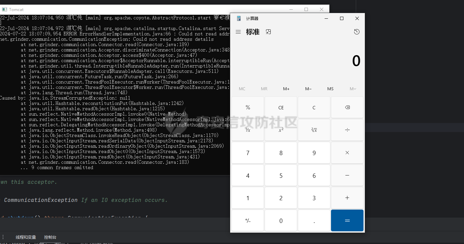Image resolution: width=464 pixels, height=244 pixels.
Task: Click the M− memory subtract button
Action: 308,89
